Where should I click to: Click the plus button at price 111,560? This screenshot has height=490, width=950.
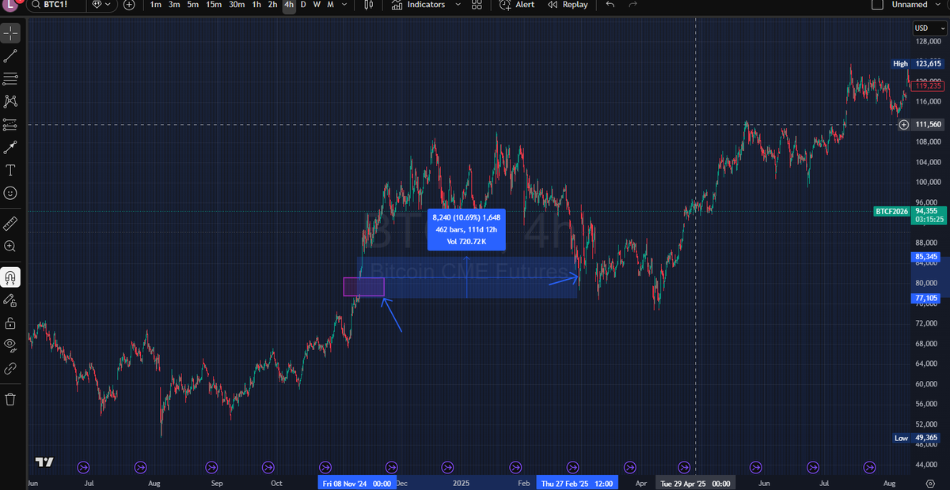tap(904, 125)
